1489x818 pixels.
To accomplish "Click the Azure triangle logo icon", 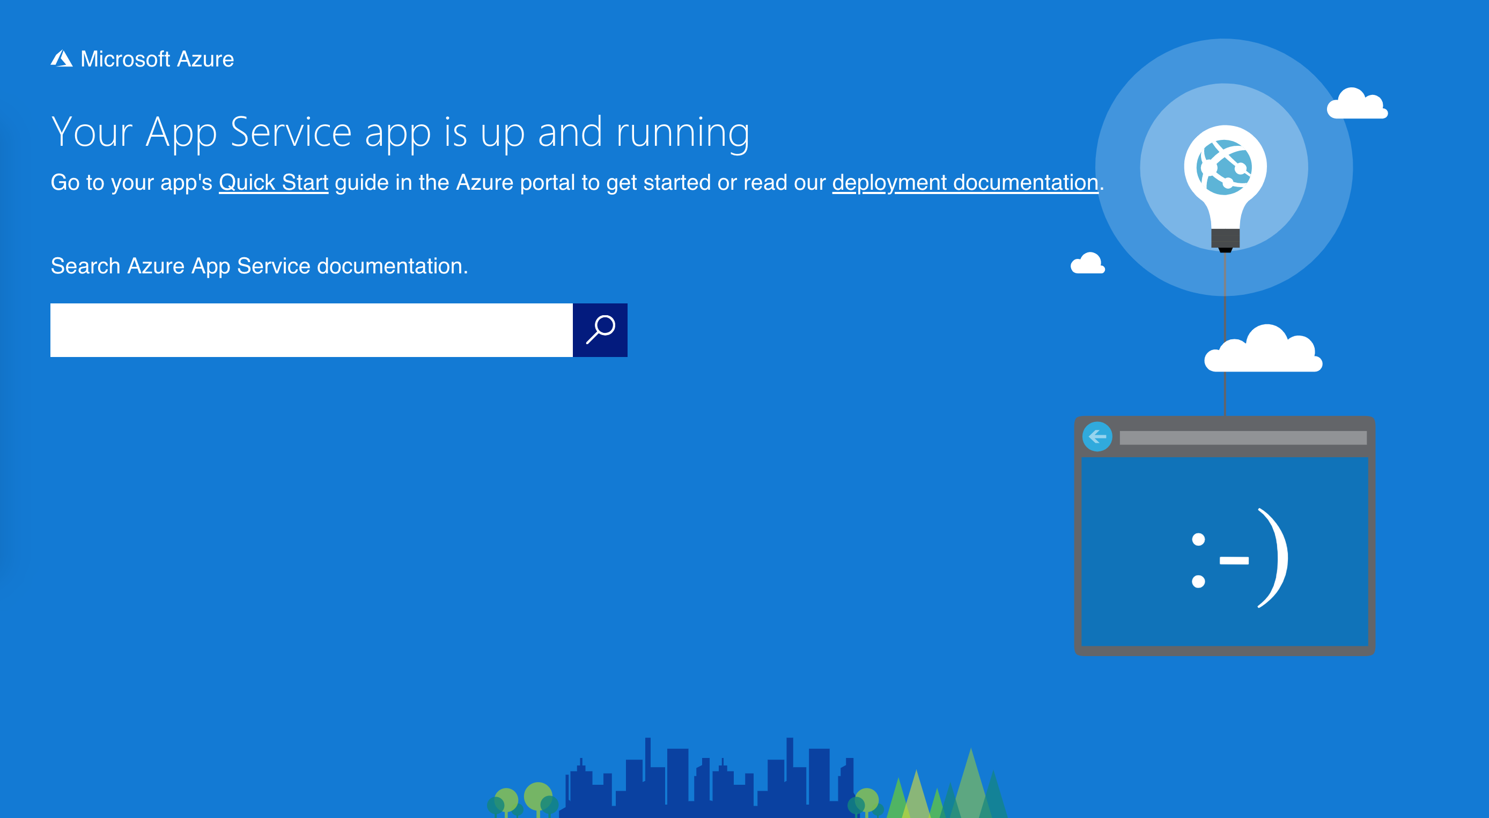I will [61, 59].
